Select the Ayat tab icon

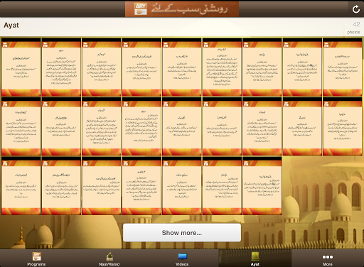[255, 256]
